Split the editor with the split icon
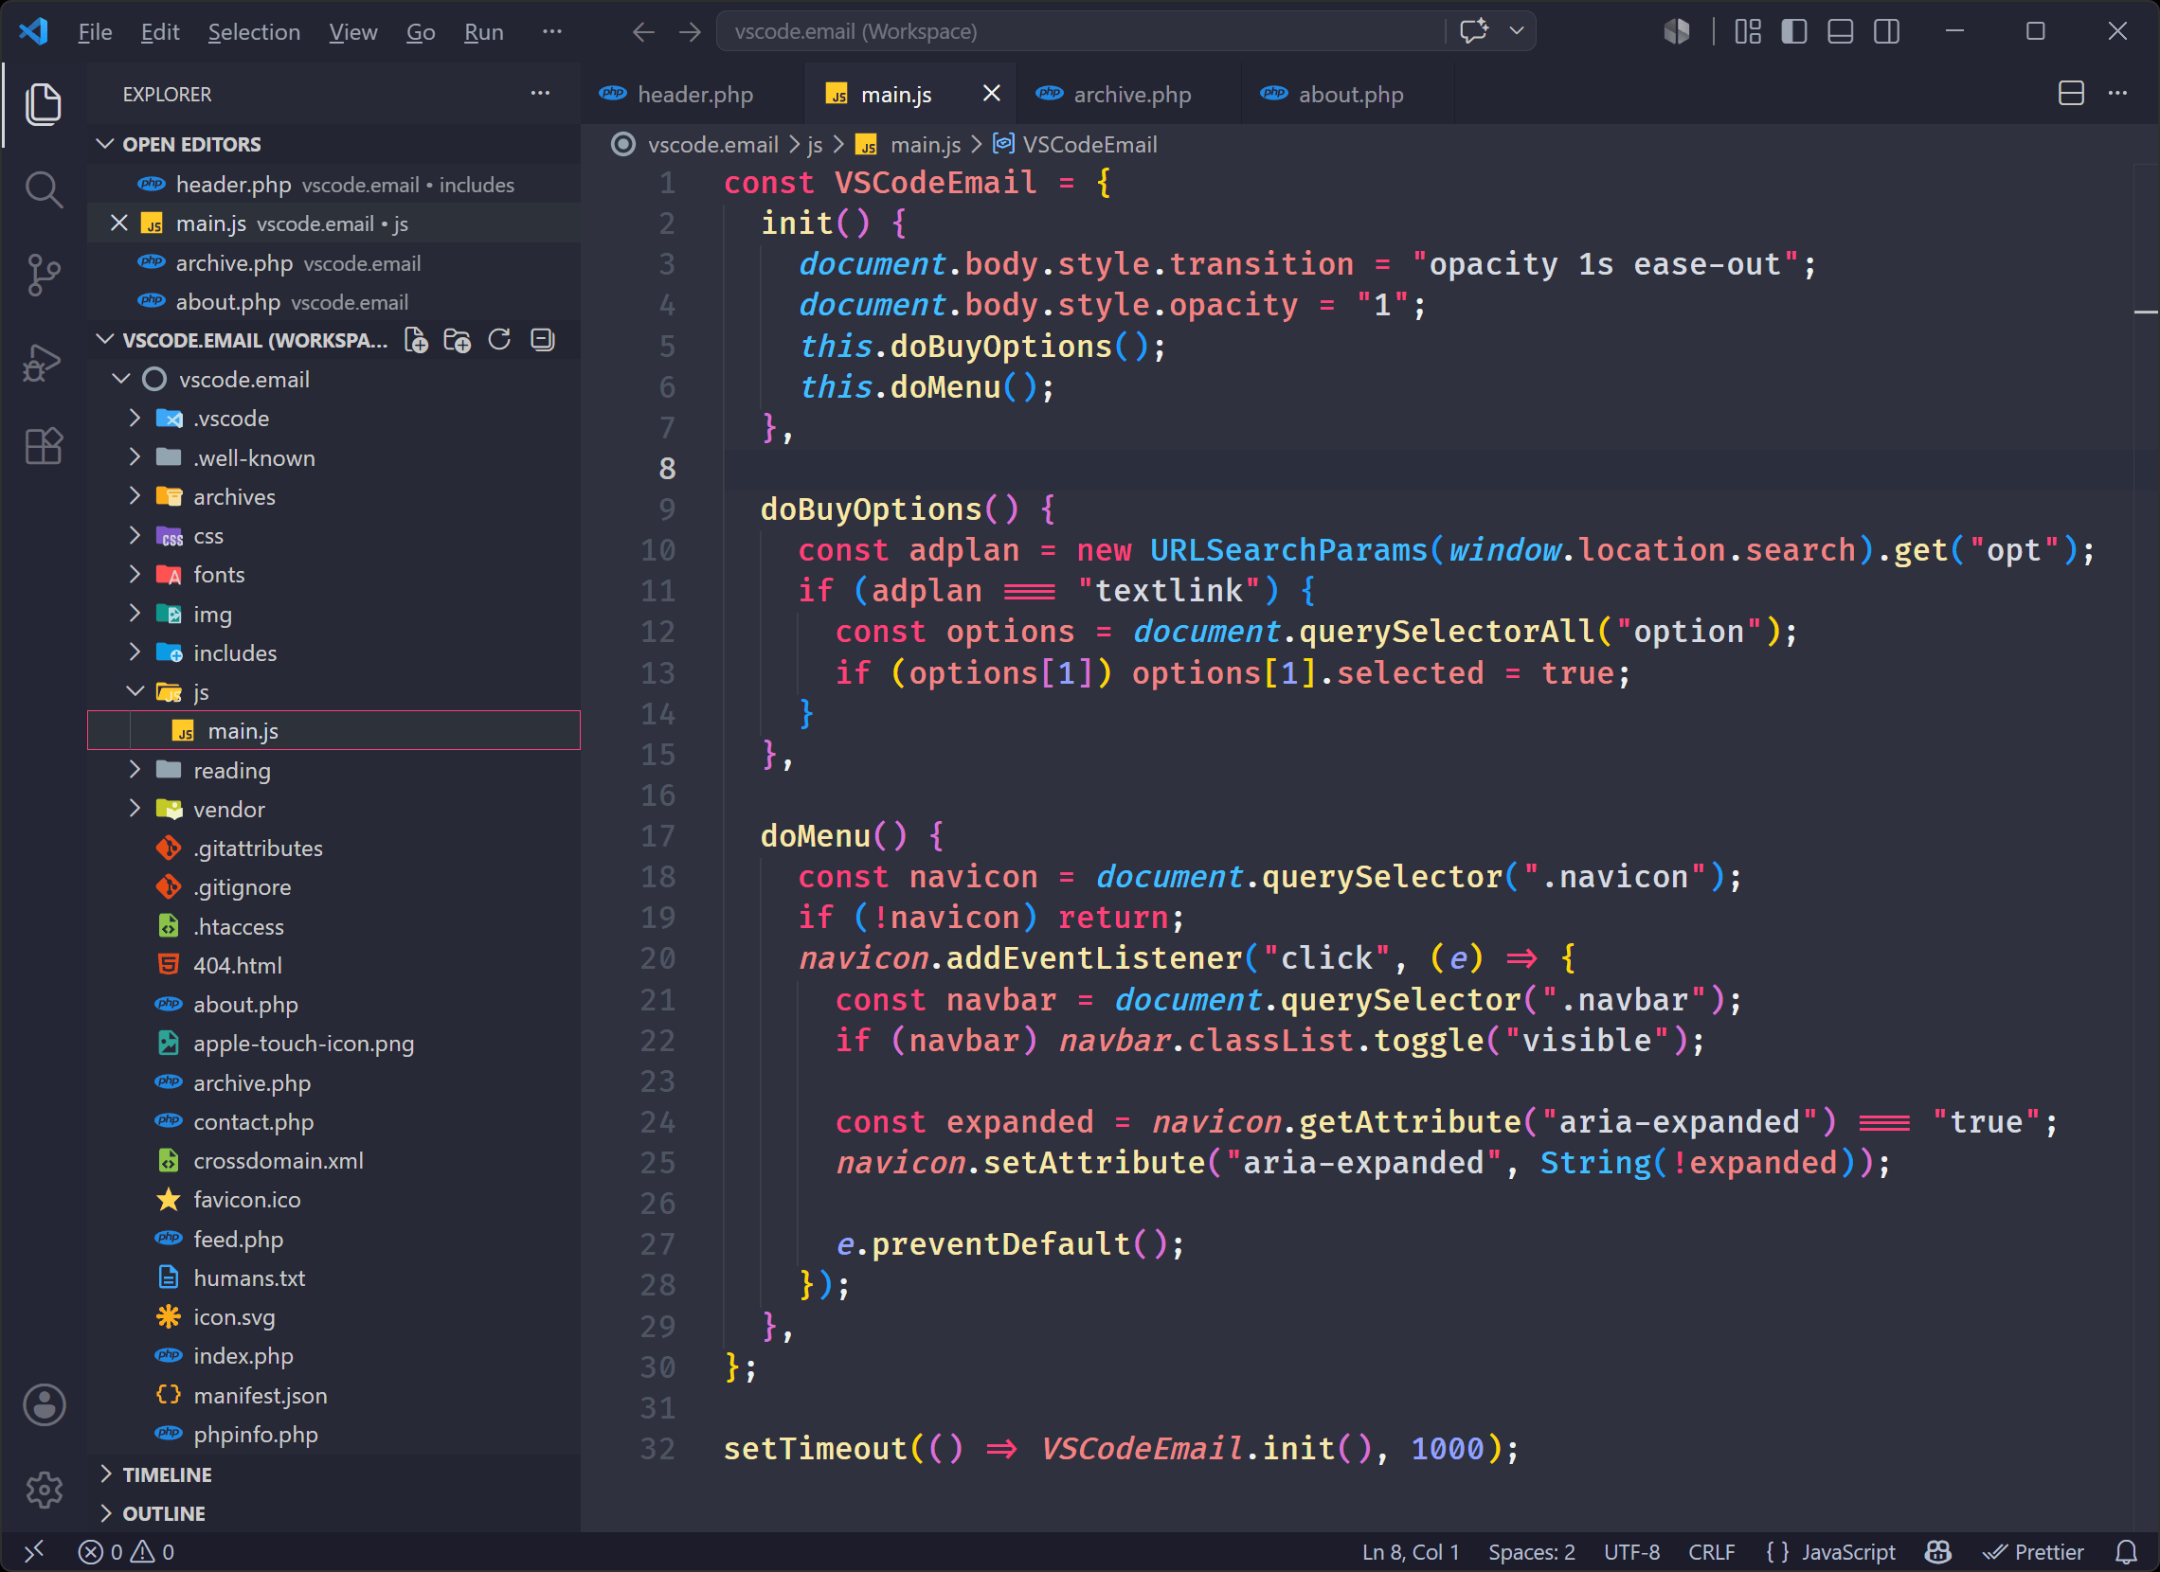Image resolution: width=2160 pixels, height=1572 pixels. [2071, 94]
